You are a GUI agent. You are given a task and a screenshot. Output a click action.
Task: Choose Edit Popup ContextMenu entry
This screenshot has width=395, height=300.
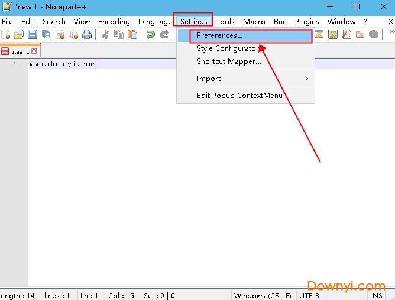coord(246,96)
